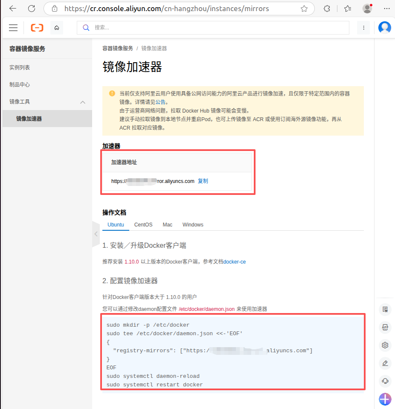The height and width of the screenshot is (409, 395).
Task: Switch to the Windows tab
Action: pyautogui.click(x=193, y=225)
